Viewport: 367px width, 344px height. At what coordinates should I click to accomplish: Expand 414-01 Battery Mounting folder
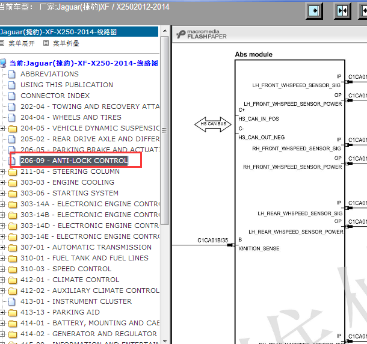[2, 323]
